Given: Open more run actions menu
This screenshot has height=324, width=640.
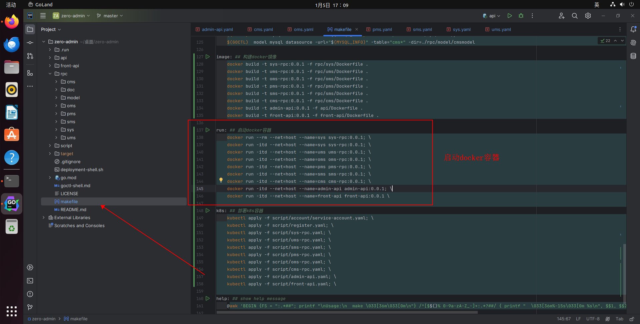Looking at the screenshot, I should click(532, 16).
